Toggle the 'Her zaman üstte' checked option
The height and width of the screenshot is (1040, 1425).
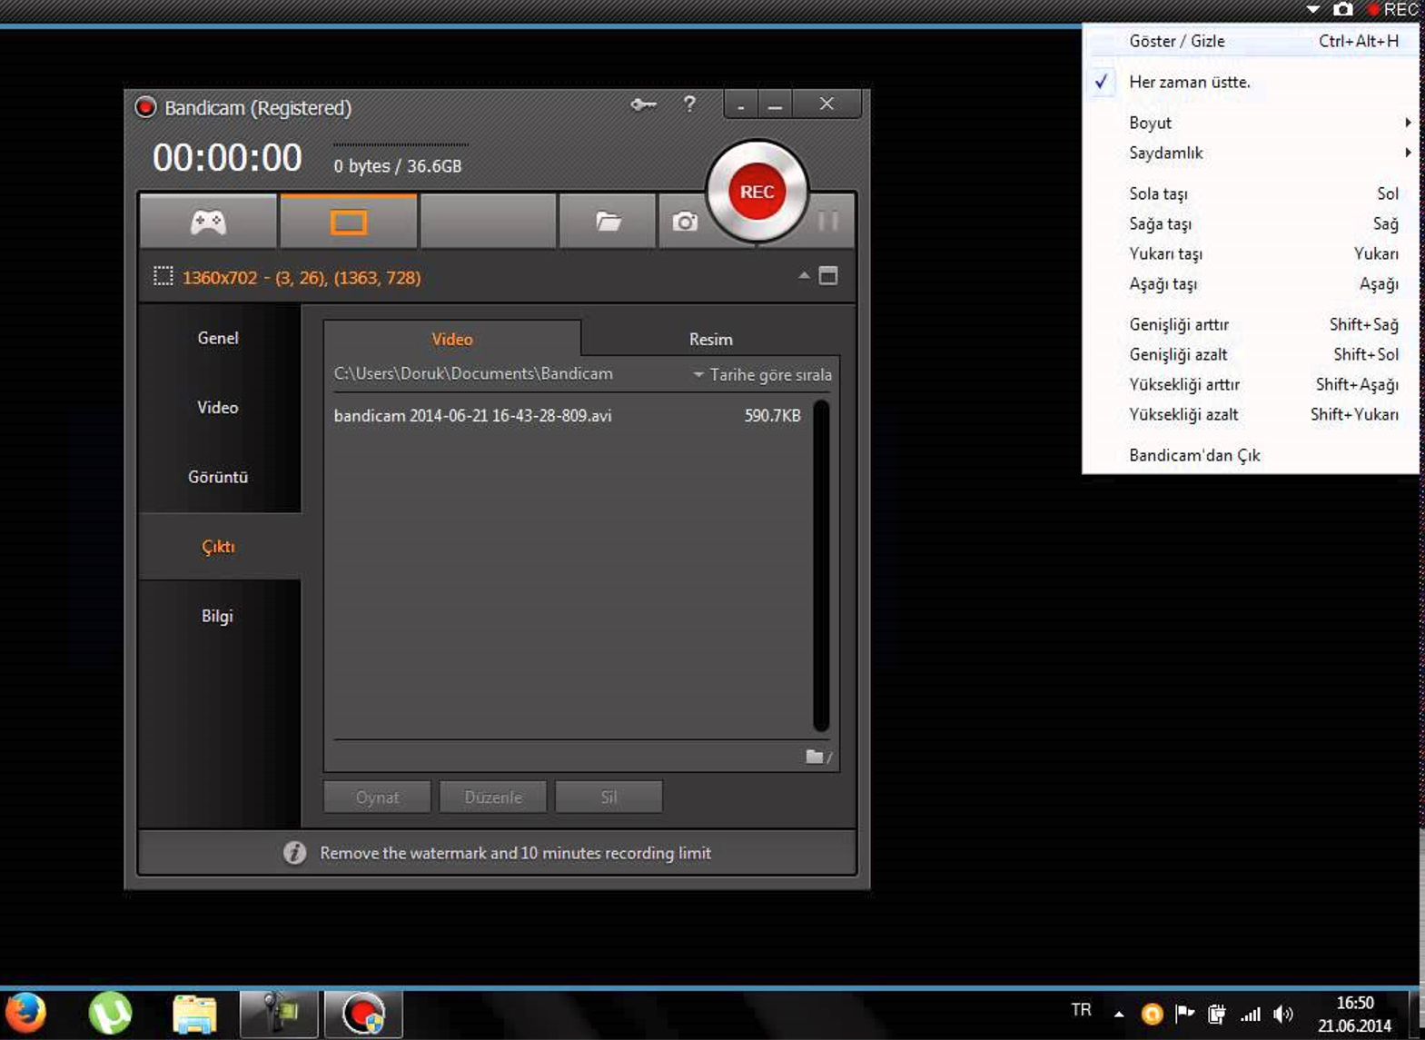pyautogui.click(x=1189, y=82)
